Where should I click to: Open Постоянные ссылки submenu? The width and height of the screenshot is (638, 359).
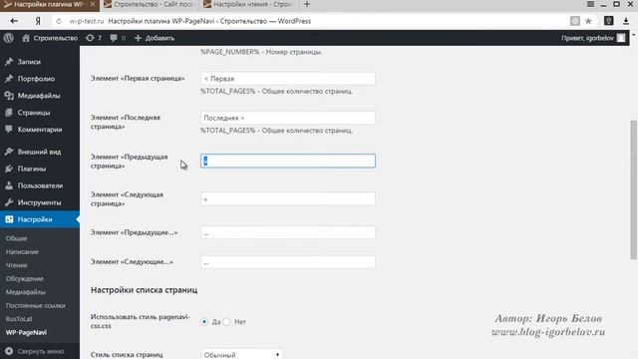tap(36, 305)
